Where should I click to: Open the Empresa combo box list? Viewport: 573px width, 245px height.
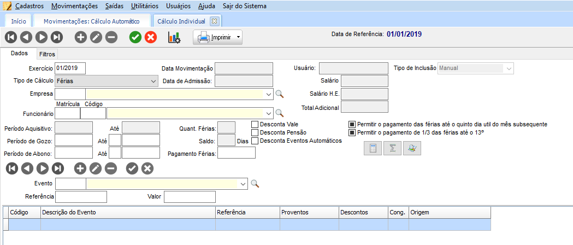[268, 94]
